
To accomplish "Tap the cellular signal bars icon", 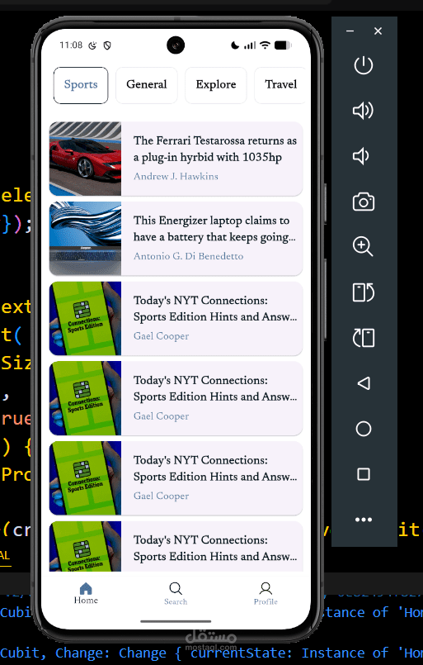I will [x=250, y=45].
